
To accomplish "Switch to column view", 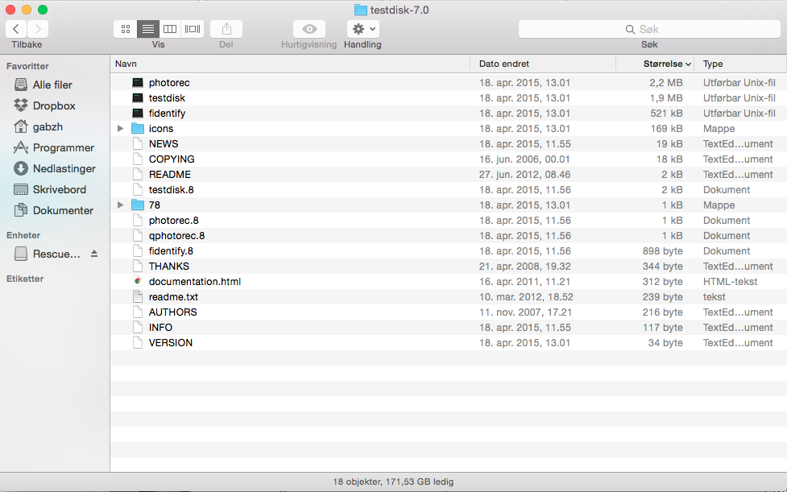I will tap(170, 29).
